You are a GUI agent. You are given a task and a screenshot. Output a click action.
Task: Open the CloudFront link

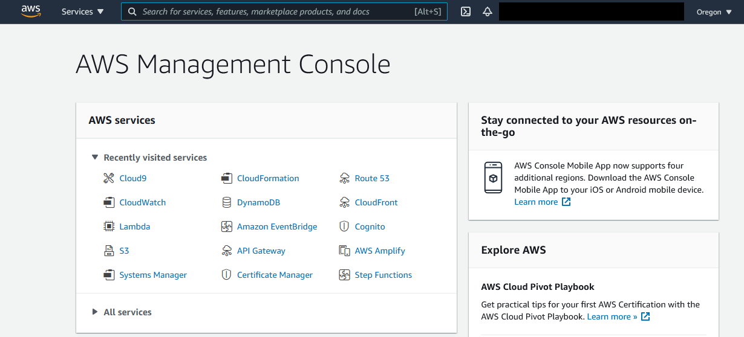coord(376,202)
